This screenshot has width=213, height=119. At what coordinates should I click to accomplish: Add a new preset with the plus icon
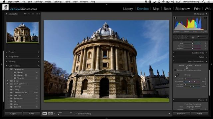click(x=38, y=52)
